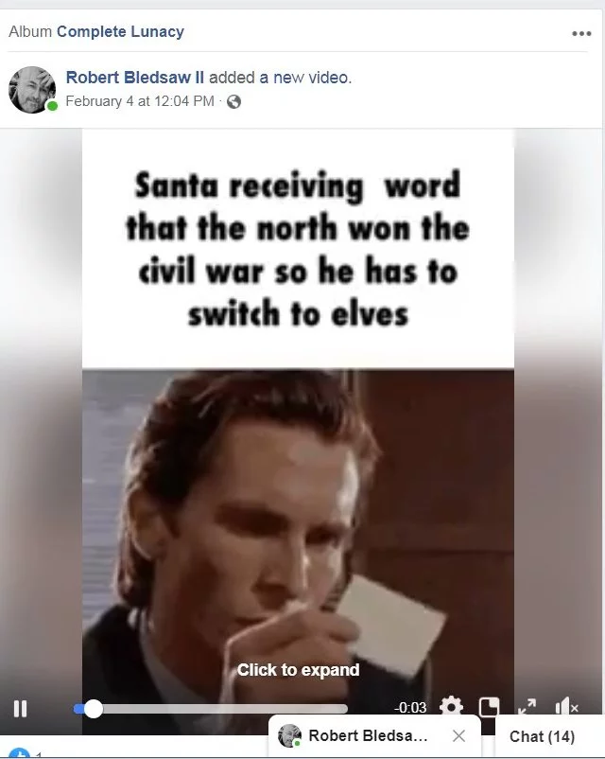Unmute the video with the speaker icon
The height and width of the screenshot is (759, 605).
[x=566, y=707]
